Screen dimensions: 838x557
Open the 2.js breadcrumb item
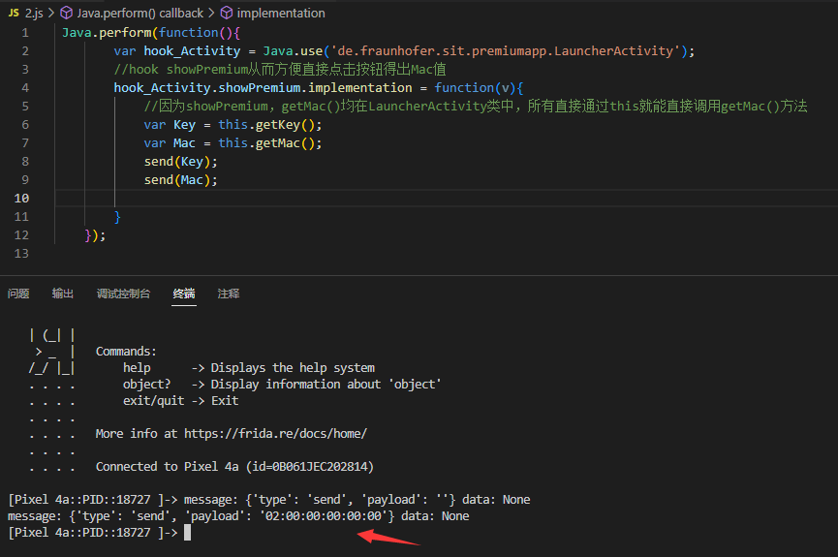(34, 14)
